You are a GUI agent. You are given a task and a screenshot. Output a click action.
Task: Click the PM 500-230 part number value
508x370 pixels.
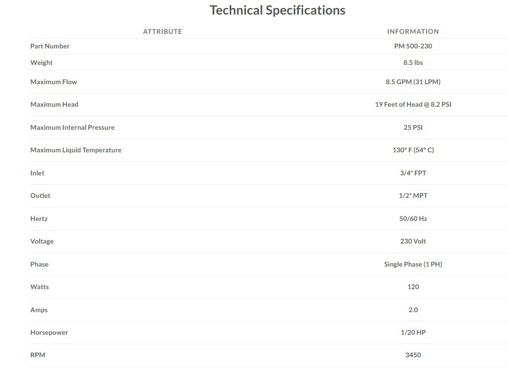tap(413, 46)
